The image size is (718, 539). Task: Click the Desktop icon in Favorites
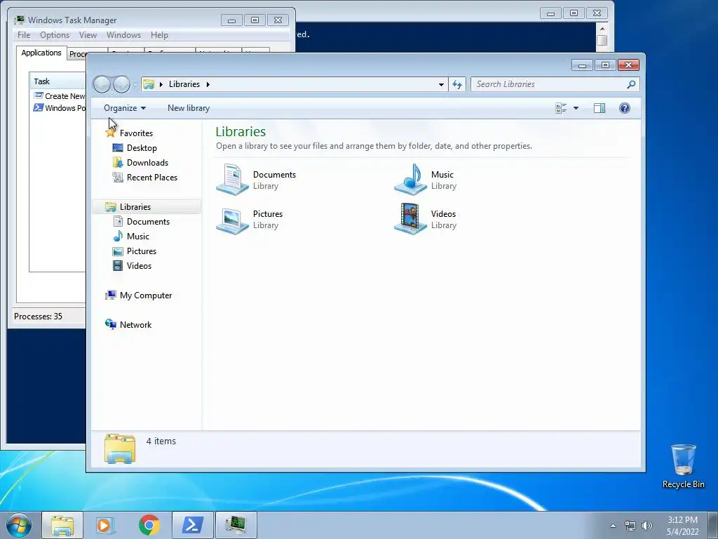118,147
